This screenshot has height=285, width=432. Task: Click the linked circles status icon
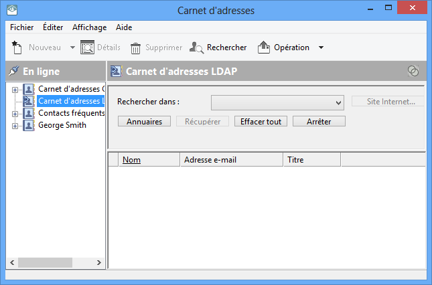tap(413, 71)
